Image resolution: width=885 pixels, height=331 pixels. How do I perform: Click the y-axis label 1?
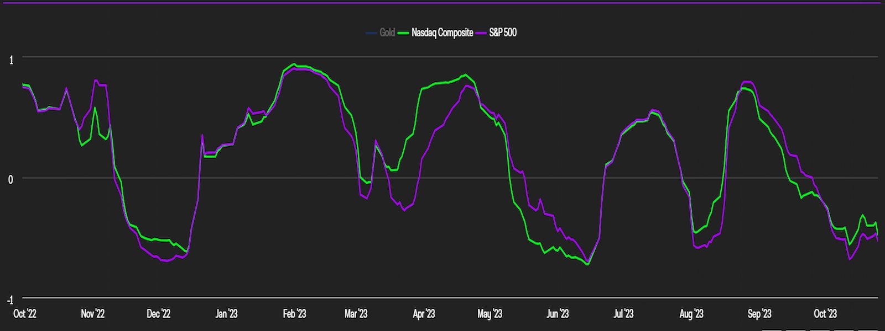pos(11,60)
